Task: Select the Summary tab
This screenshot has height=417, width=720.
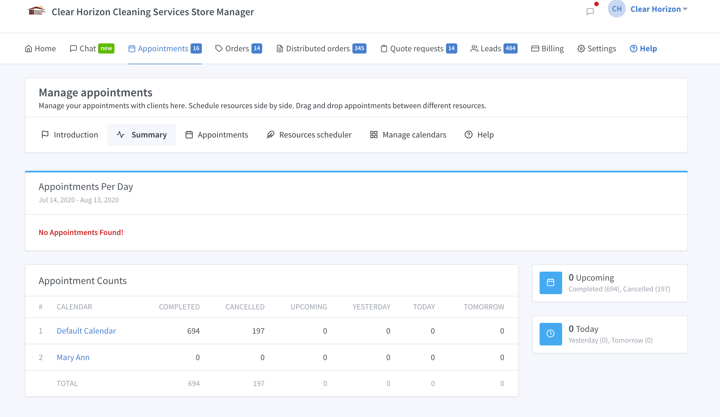Action: [142, 134]
